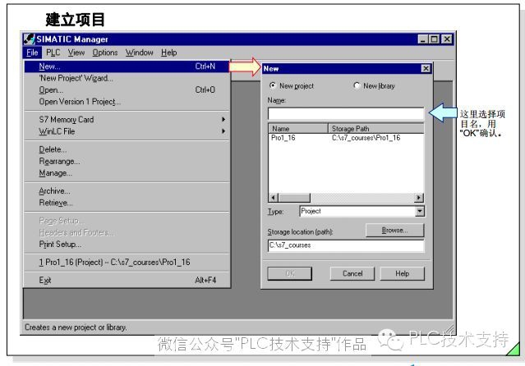Image resolution: width=525 pixels, height=366 pixels.
Task: Click the SIMATIC Manager title bar icon
Action: (29, 39)
